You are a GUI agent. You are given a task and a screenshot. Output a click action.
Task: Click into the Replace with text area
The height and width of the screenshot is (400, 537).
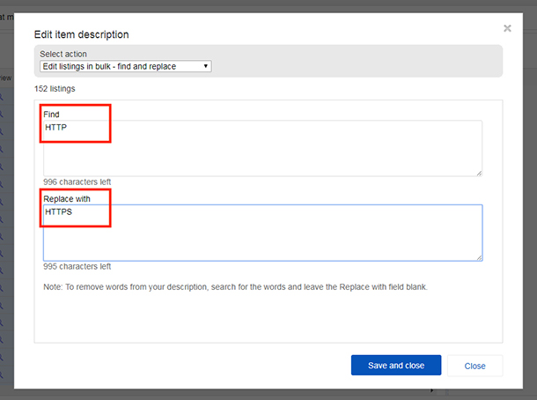pos(262,233)
